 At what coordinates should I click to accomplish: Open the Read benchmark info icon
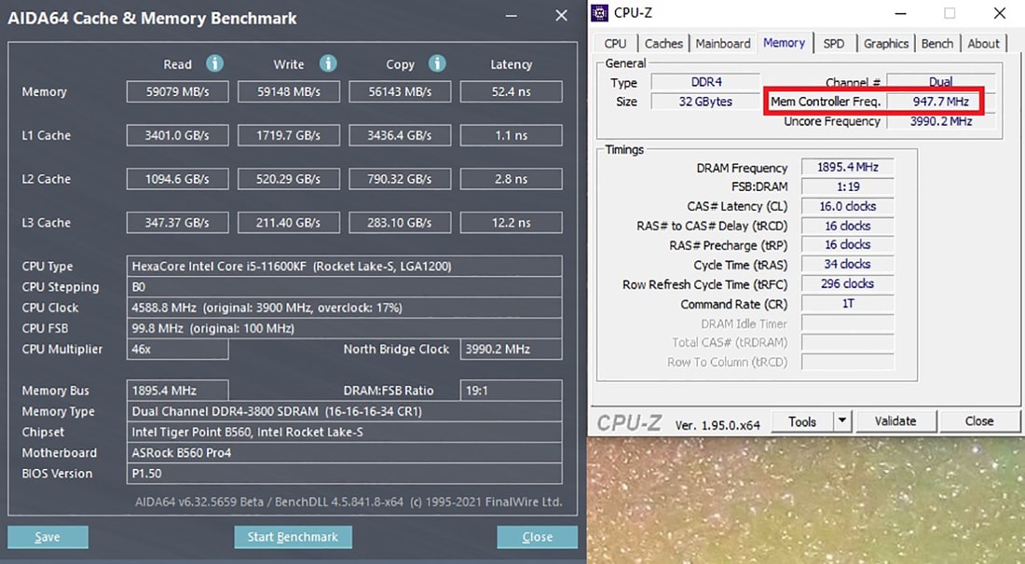214,63
